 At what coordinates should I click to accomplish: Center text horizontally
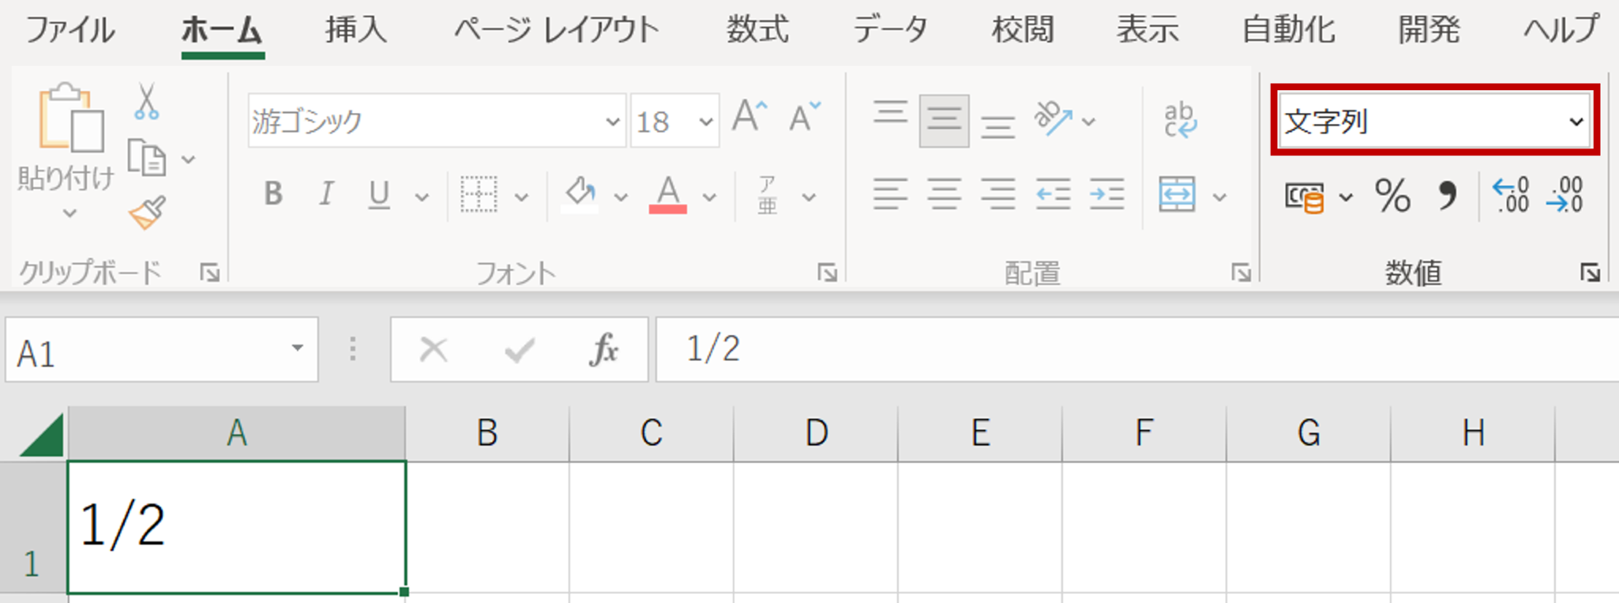[x=944, y=195]
